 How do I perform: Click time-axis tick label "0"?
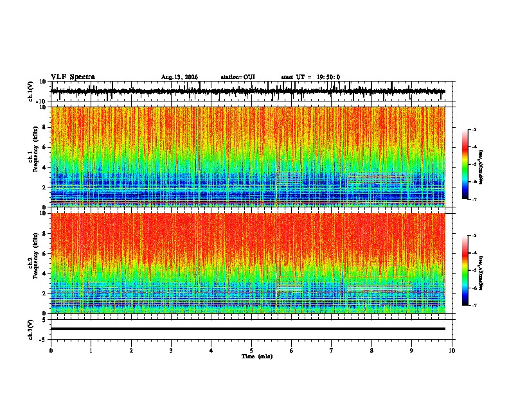click(51, 351)
